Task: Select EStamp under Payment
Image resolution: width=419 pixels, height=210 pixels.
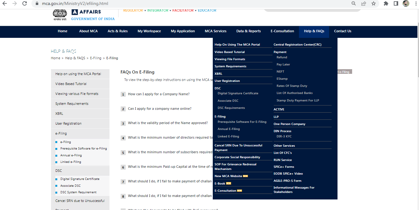Action: 282,79
